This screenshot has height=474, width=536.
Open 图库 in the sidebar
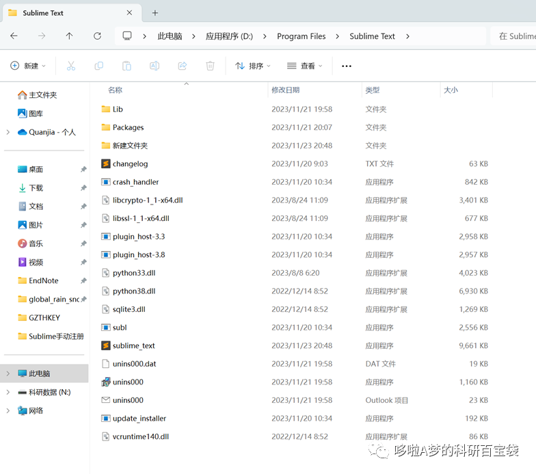[x=30, y=114]
